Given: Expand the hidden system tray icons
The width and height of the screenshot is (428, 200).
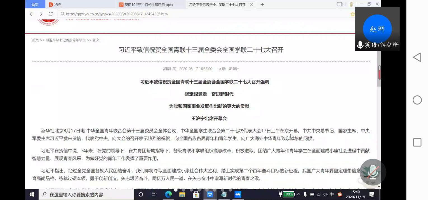Looking at the screenshot, I should point(299,194).
